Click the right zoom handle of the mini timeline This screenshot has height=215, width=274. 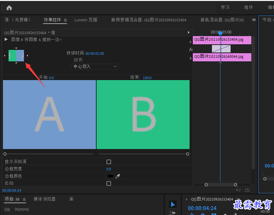coord(236,184)
